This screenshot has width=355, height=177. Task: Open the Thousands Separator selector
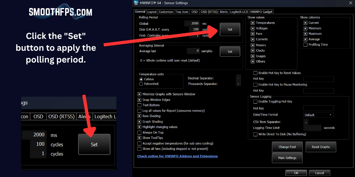(x=238, y=84)
